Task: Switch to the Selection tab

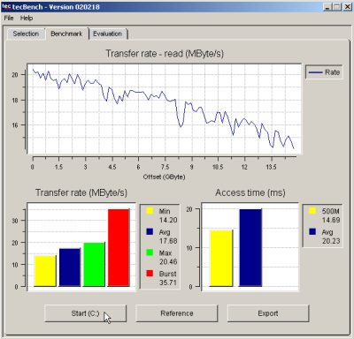Action: pos(26,34)
